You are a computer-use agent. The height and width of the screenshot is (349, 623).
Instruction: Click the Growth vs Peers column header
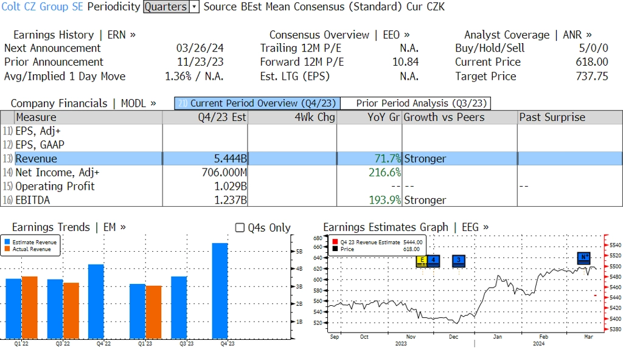460,117
